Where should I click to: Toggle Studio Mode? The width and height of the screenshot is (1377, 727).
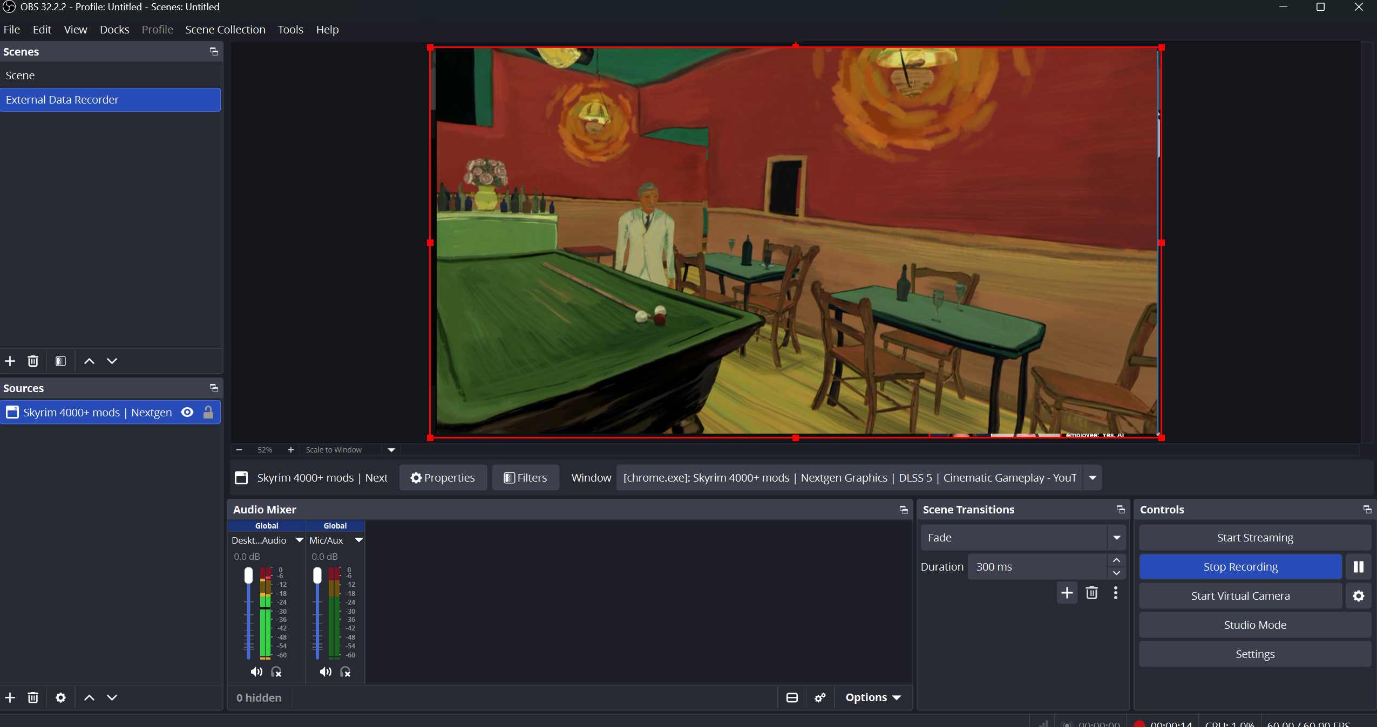click(x=1255, y=625)
